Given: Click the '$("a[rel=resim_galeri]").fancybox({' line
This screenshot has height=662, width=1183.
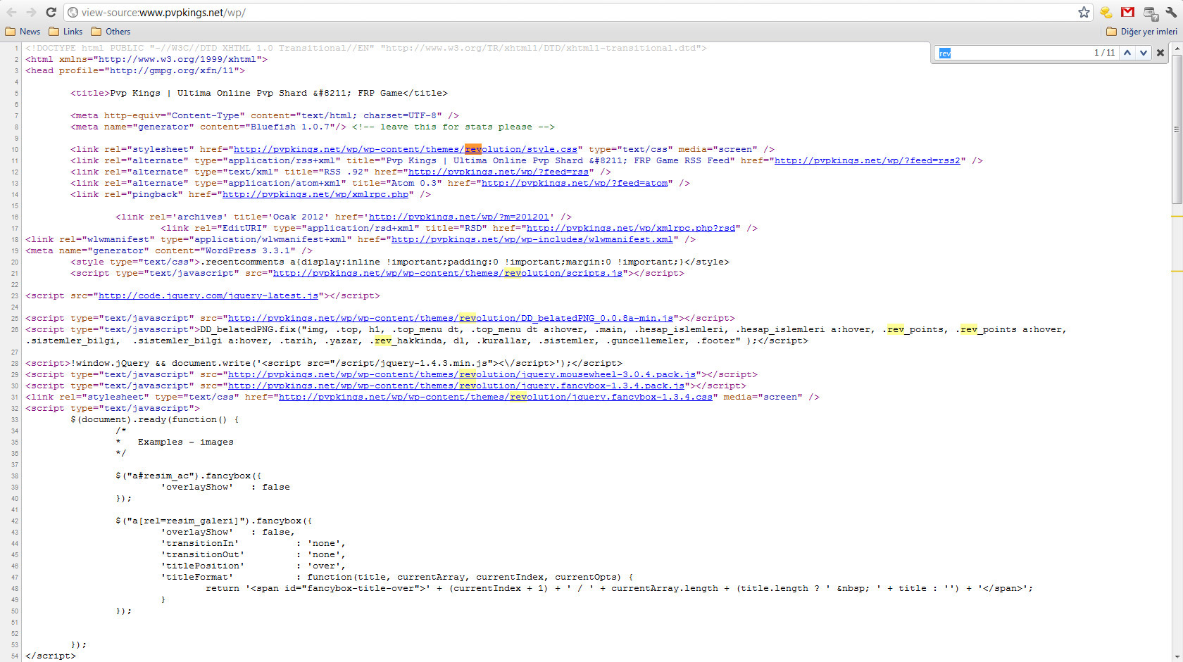Looking at the screenshot, I should pos(214,521).
